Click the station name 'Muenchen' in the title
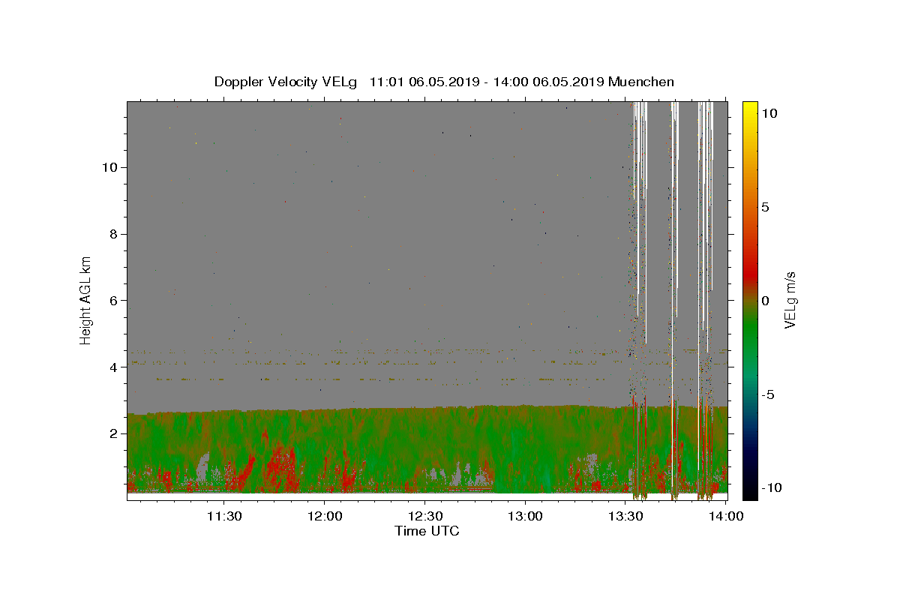The width and height of the screenshot is (900, 600). tap(641, 82)
